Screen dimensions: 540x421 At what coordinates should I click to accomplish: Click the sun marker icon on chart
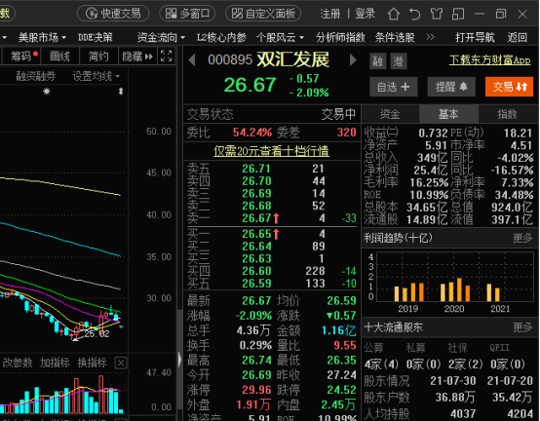tap(47, 92)
